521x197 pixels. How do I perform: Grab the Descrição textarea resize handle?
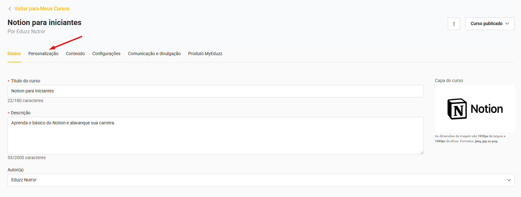[x=422, y=153]
